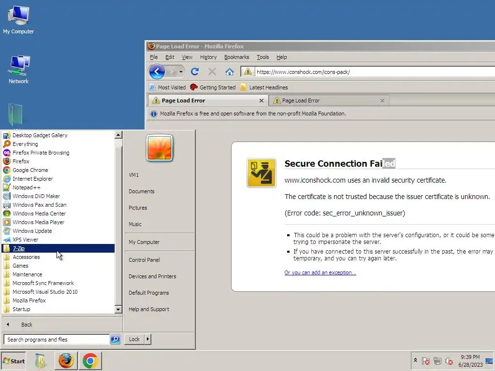
Task: Click the iconshock URL address field
Action: click(375, 71)
